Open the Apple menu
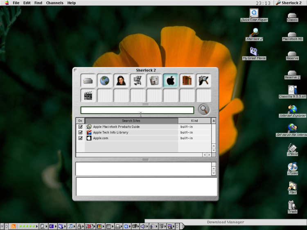Viewport: 307px width, 230px height. [x=7, y=3]
